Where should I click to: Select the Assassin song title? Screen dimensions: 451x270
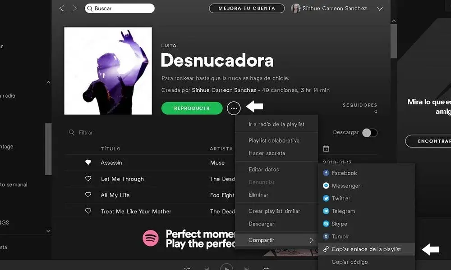(111, 163)
